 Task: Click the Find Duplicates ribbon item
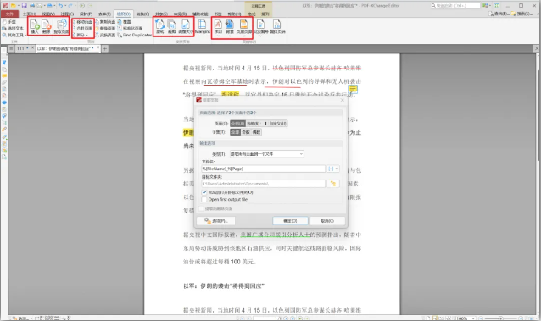click(x=135, y=36)
